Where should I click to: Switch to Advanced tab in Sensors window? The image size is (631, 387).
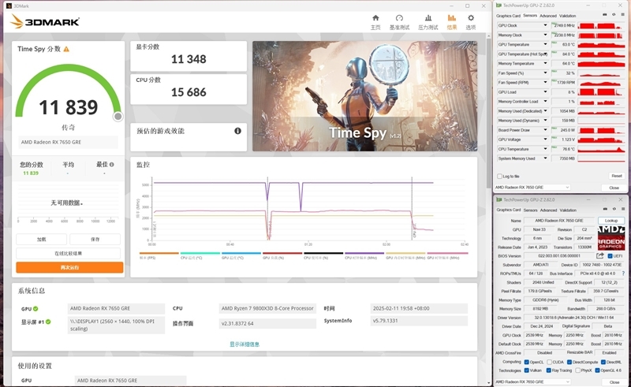tap(548, 16)
